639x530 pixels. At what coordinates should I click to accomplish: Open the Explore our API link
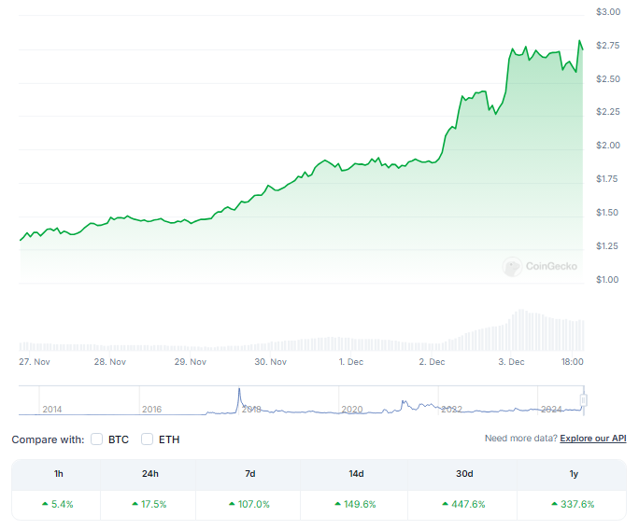(x=593, y=439)
